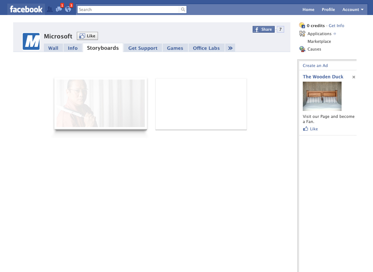Click the share count 7
Image resolution: width=373 pixels, height=272 pixels.
click(280, 29)
